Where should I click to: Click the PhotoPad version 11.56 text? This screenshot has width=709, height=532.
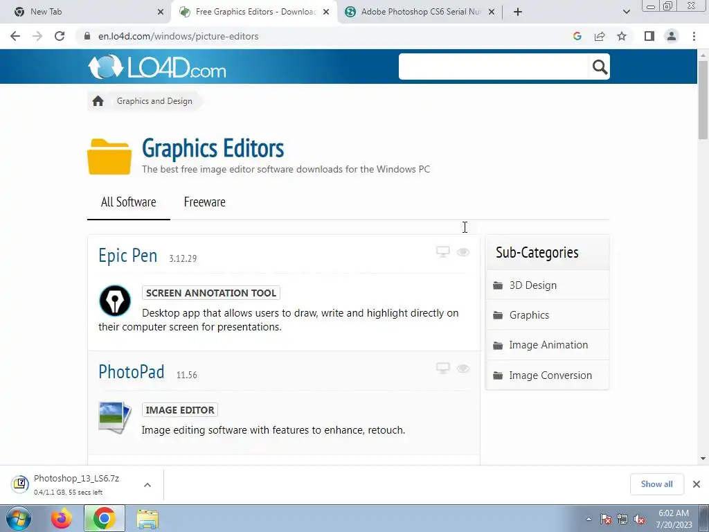186,375
